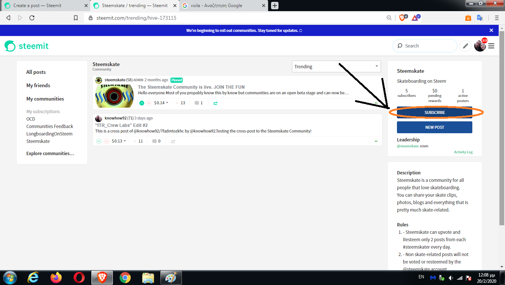This screenshot has width=505, height=285.
Task: Click the zoom magnifier icon in address bar
Action: (389, 17)
